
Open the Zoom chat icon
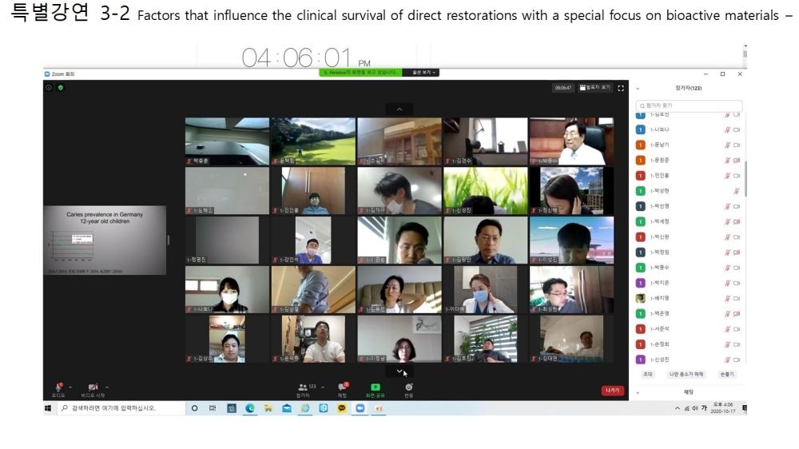click(342, 387)
